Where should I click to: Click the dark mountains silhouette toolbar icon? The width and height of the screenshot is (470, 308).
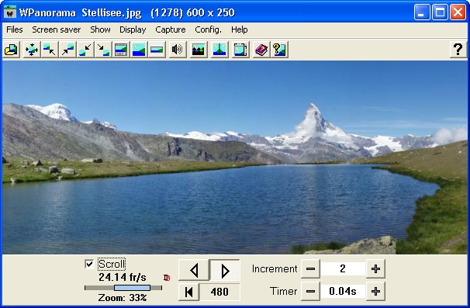click(x=198, y=50)
